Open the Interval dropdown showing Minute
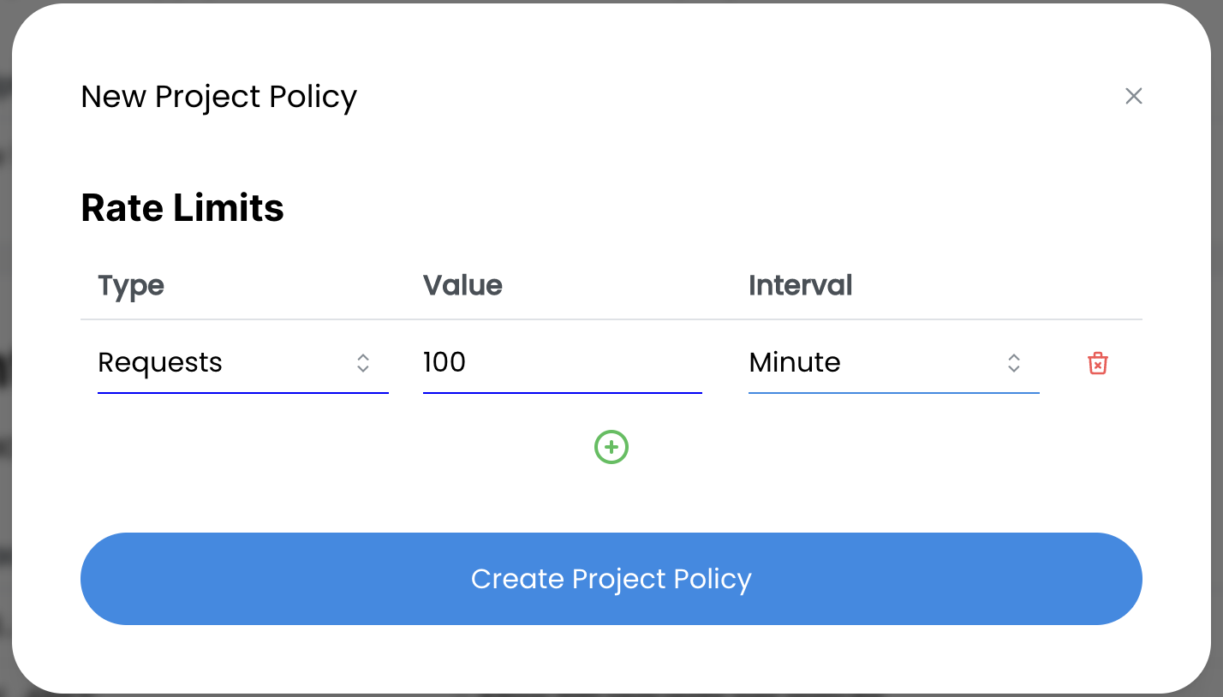 click(x=893, y=363)
